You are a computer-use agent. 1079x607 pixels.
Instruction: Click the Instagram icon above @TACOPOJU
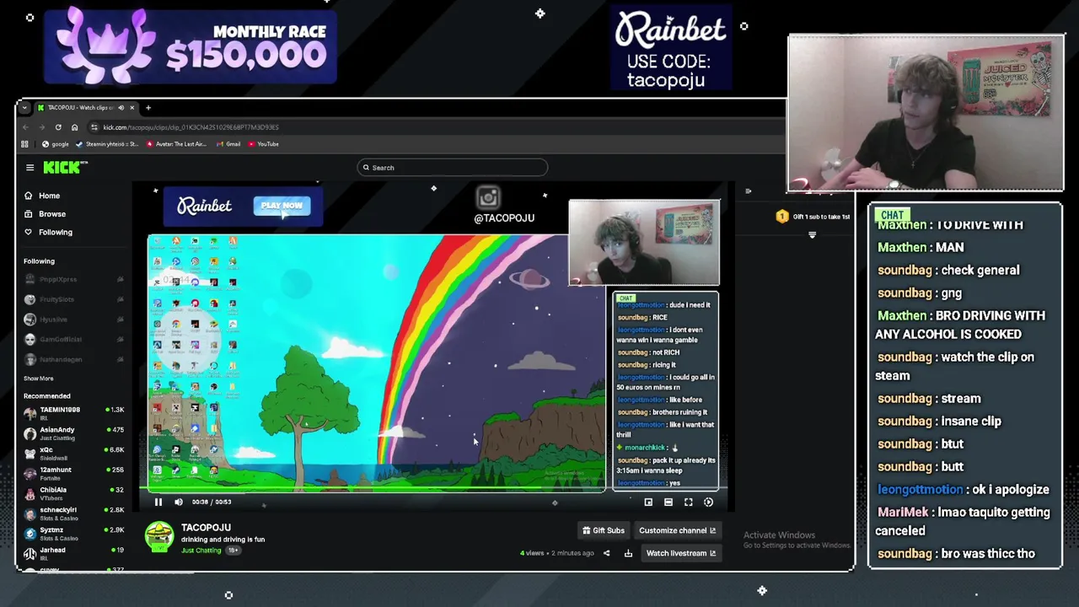tap(488, 198)
